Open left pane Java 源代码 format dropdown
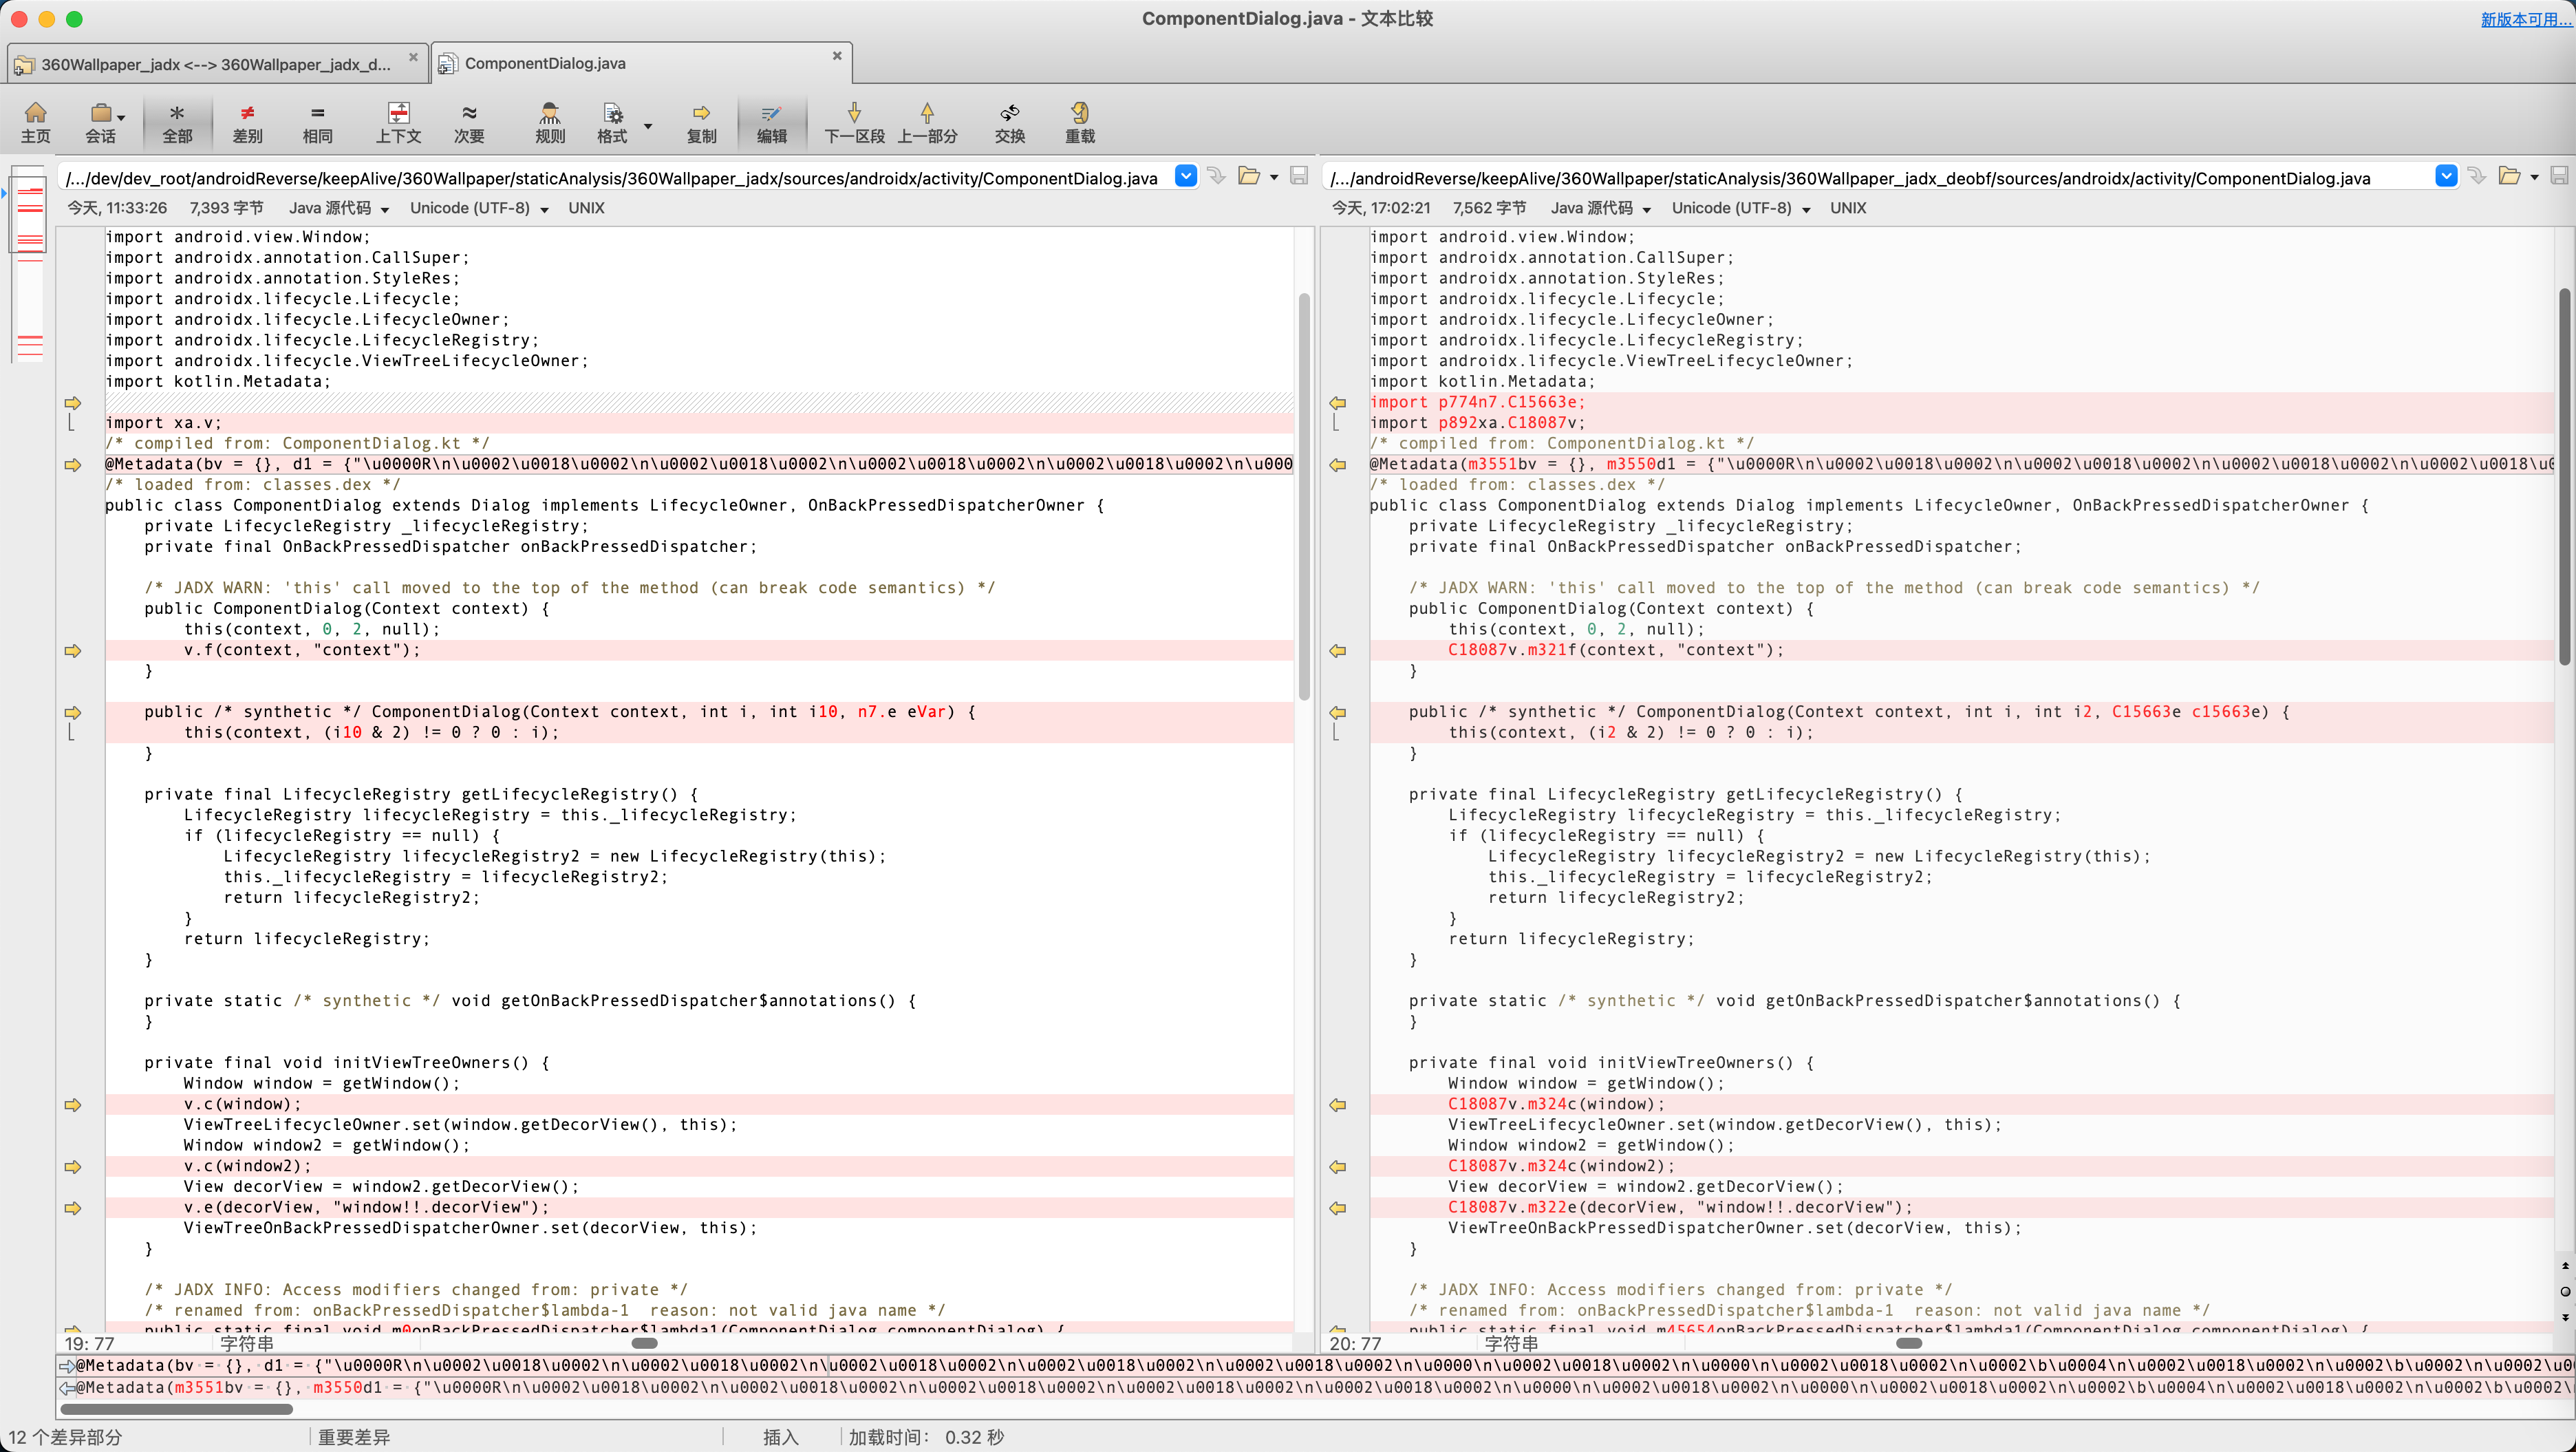The width and height of the screenshot is (2576, 1452). point(339,208)
